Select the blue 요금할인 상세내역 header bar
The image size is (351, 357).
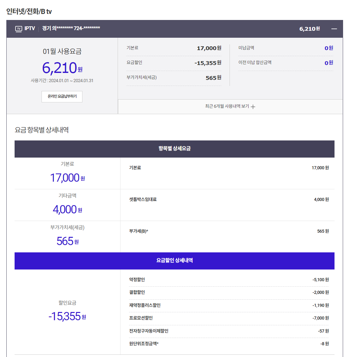[174, 261]
